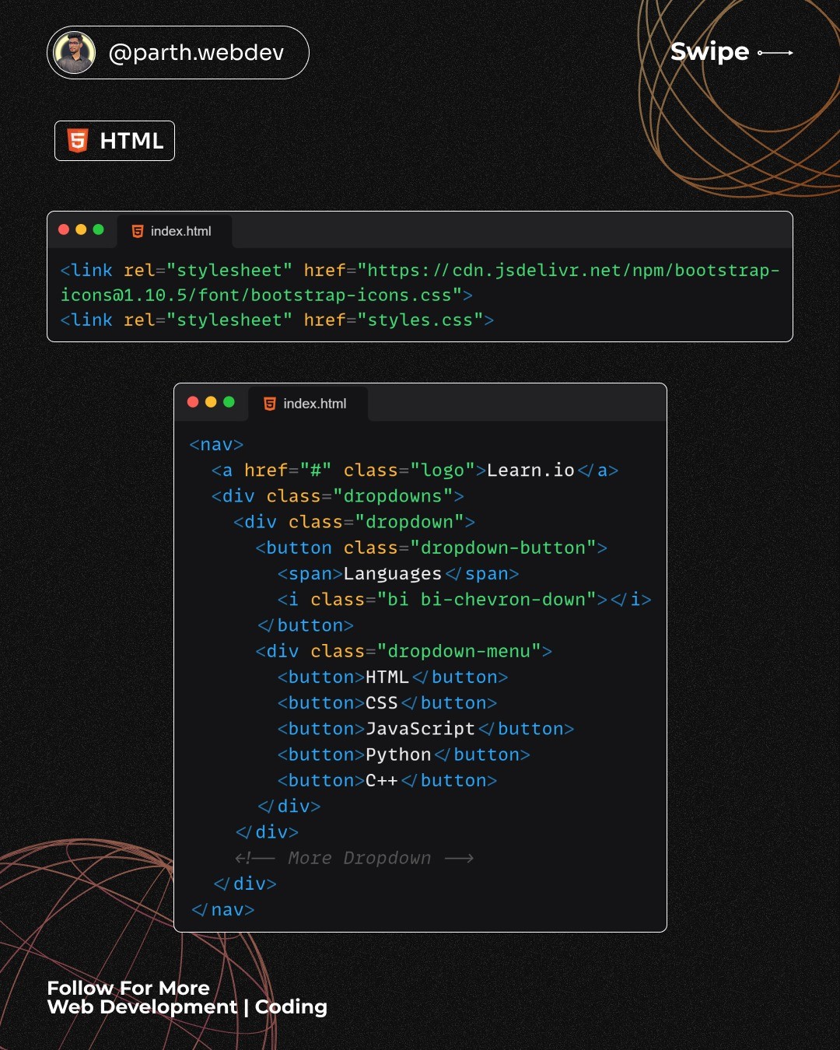Click HTML file icon in top window tab
Viewport: 840px width, 1050px height.
[138, 231]
